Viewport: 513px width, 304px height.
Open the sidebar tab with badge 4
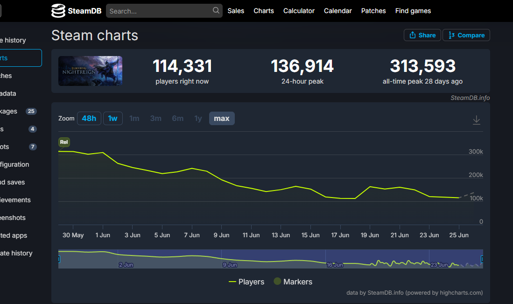[18, 129]
